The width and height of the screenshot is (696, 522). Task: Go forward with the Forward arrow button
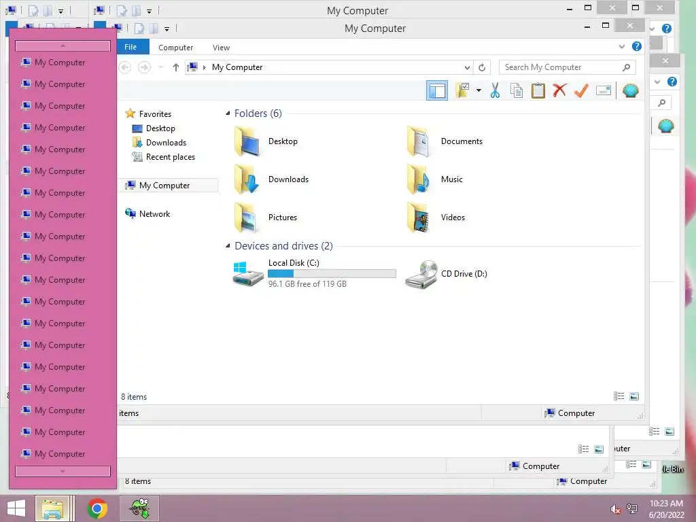coord(144,67)
